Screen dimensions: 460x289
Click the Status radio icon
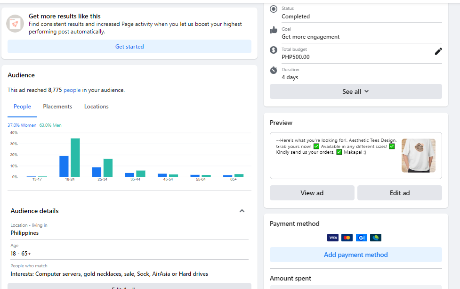[x=274, y=9]
